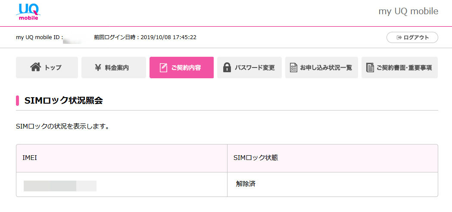Open the ご契約内容 tab
This screenshot has height=212, width=452.
[x=181, y=68]
